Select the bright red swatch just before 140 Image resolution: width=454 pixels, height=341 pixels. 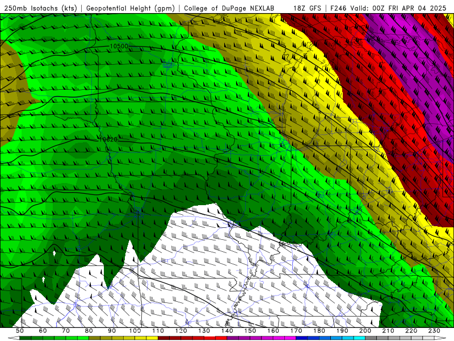221,338
